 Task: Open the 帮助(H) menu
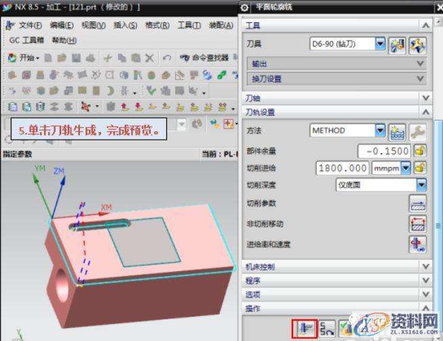click(x=64, y=41)
